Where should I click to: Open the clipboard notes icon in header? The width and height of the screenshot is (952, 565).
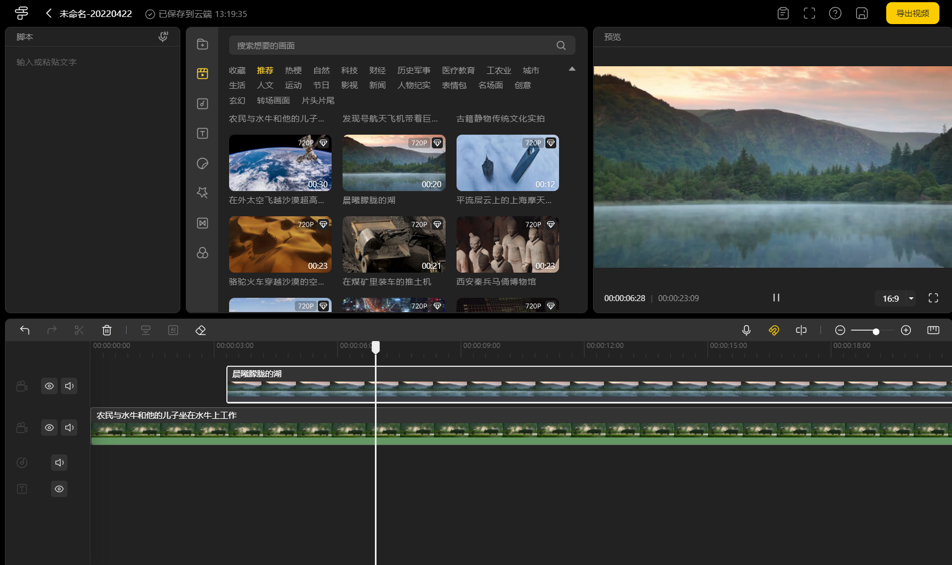tap(783, 13)
